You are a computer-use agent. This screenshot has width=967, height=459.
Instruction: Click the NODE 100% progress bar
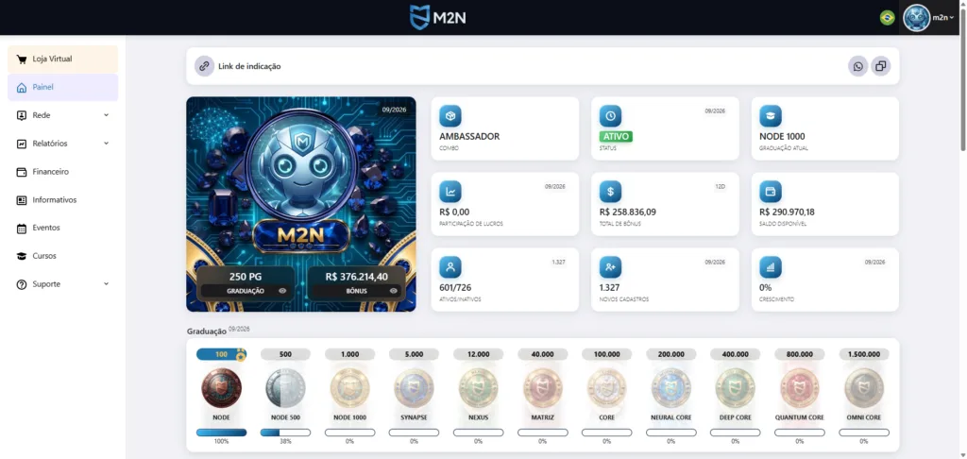click(221, 433)
